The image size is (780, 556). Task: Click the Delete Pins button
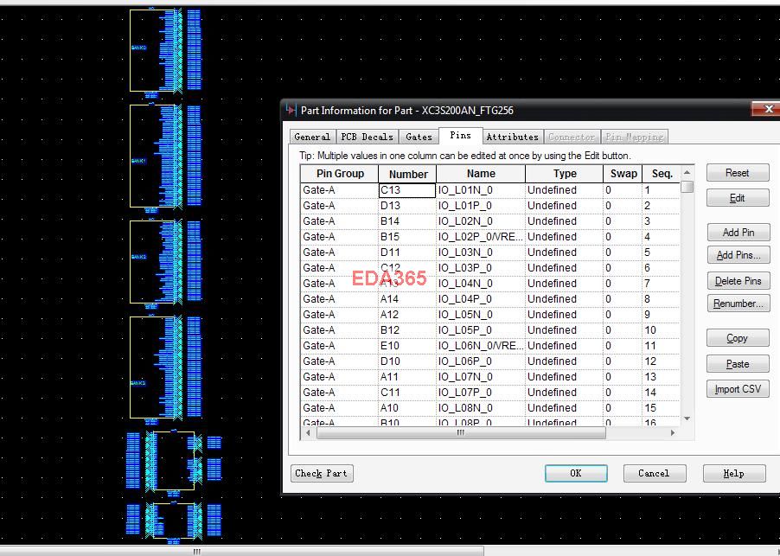tap(738, 281)
